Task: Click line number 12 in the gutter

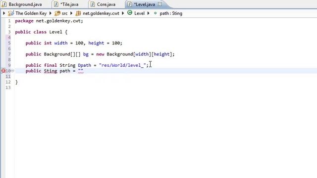Action: (x=8, y=82)
